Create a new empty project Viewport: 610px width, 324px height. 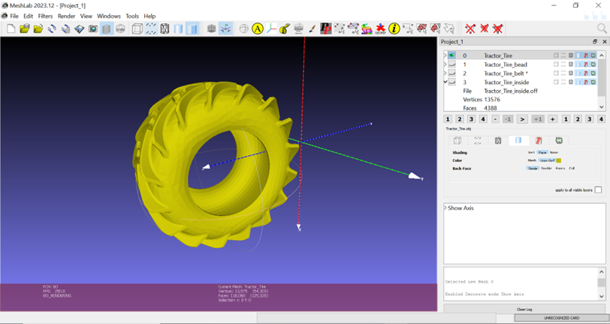coord(11,28)
